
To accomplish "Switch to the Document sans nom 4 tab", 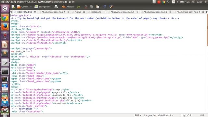I will coord(188,12).
